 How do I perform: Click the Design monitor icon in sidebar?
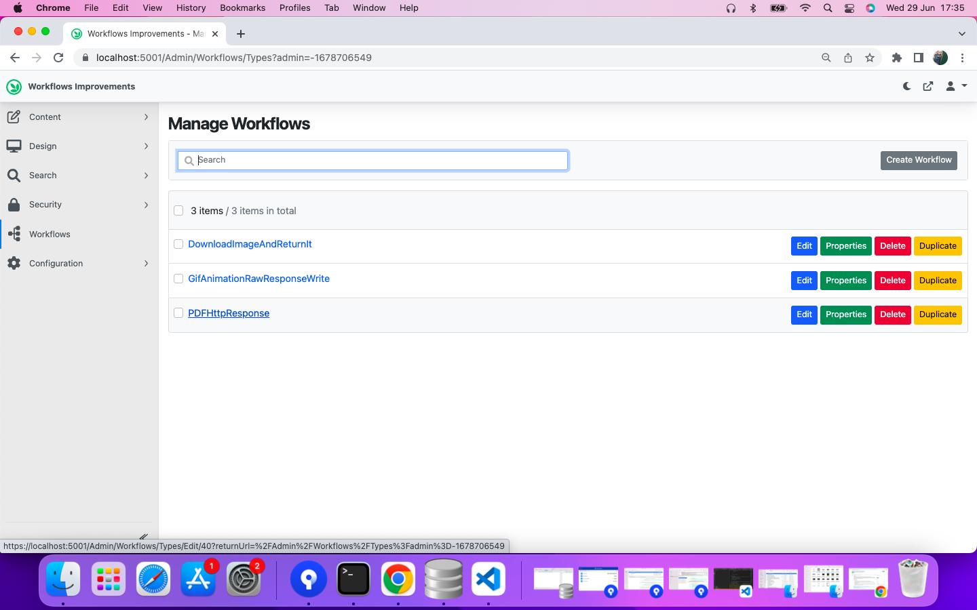coord(14,146)
